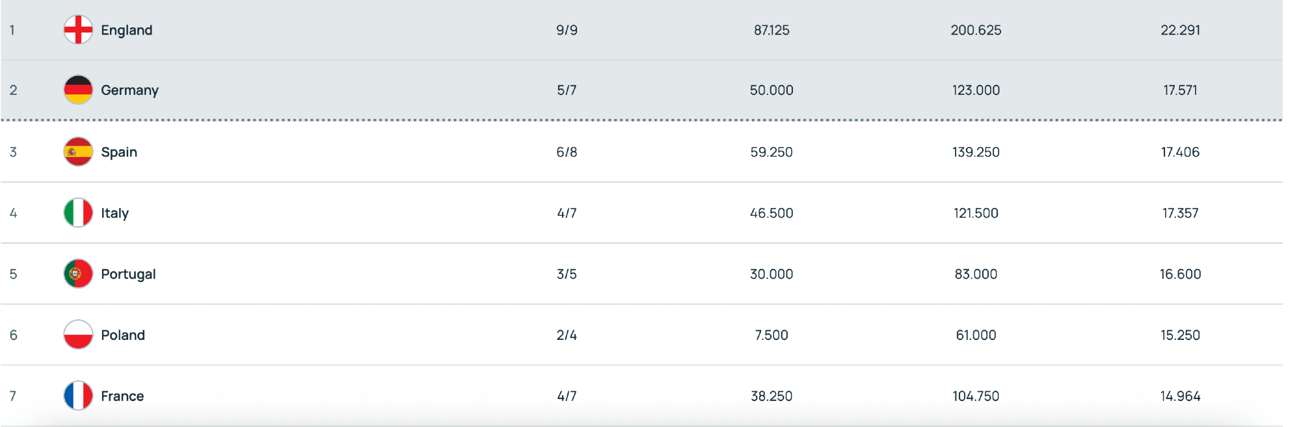The height and width of the screenshot is (427, 1301).
Task: Open the Poland country link
Action: (x=123, y=335)
